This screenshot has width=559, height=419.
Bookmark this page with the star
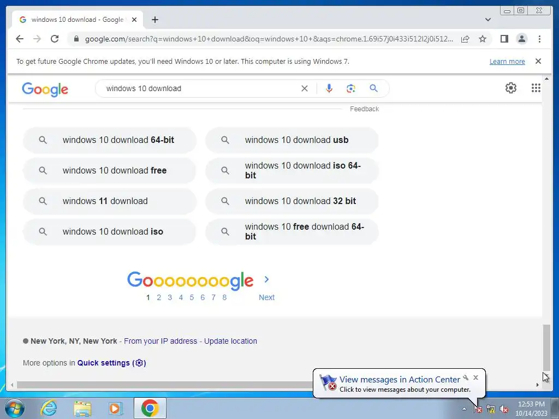[x=483, y=39]
